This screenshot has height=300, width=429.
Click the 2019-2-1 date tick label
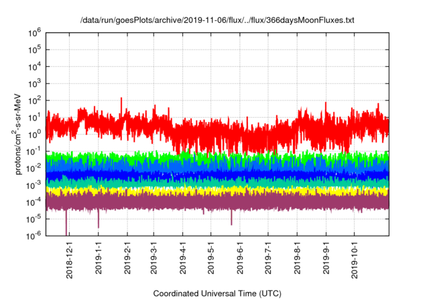pos(127,257)
